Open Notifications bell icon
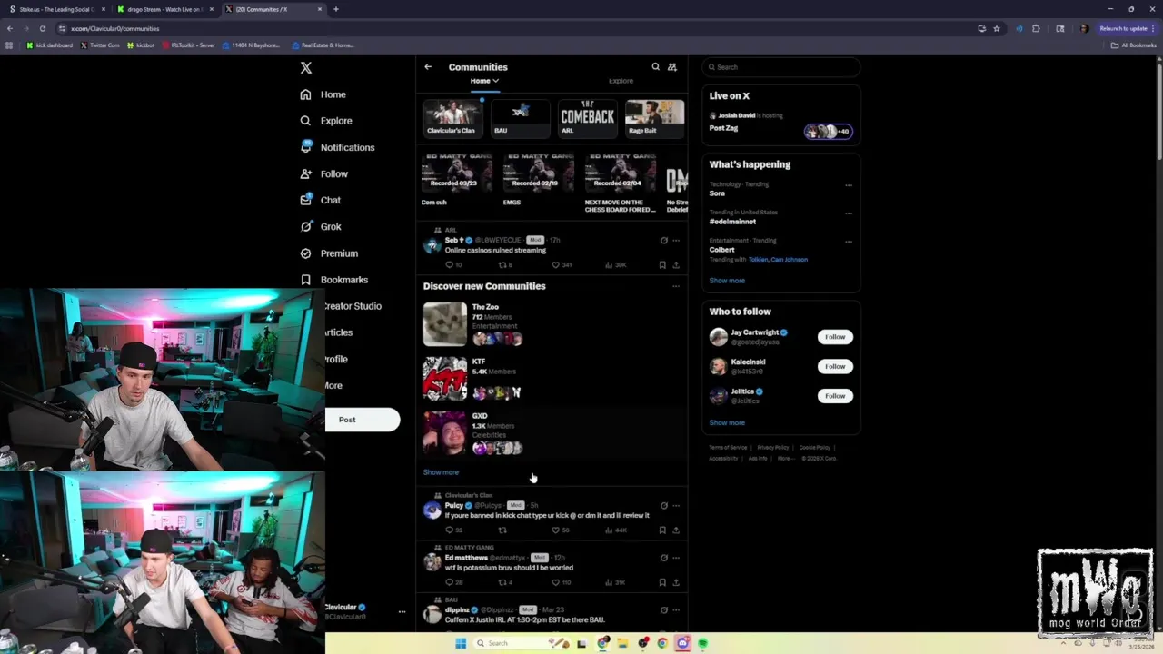This screenshot has height=654, width=1163. (x=305, y=146)
